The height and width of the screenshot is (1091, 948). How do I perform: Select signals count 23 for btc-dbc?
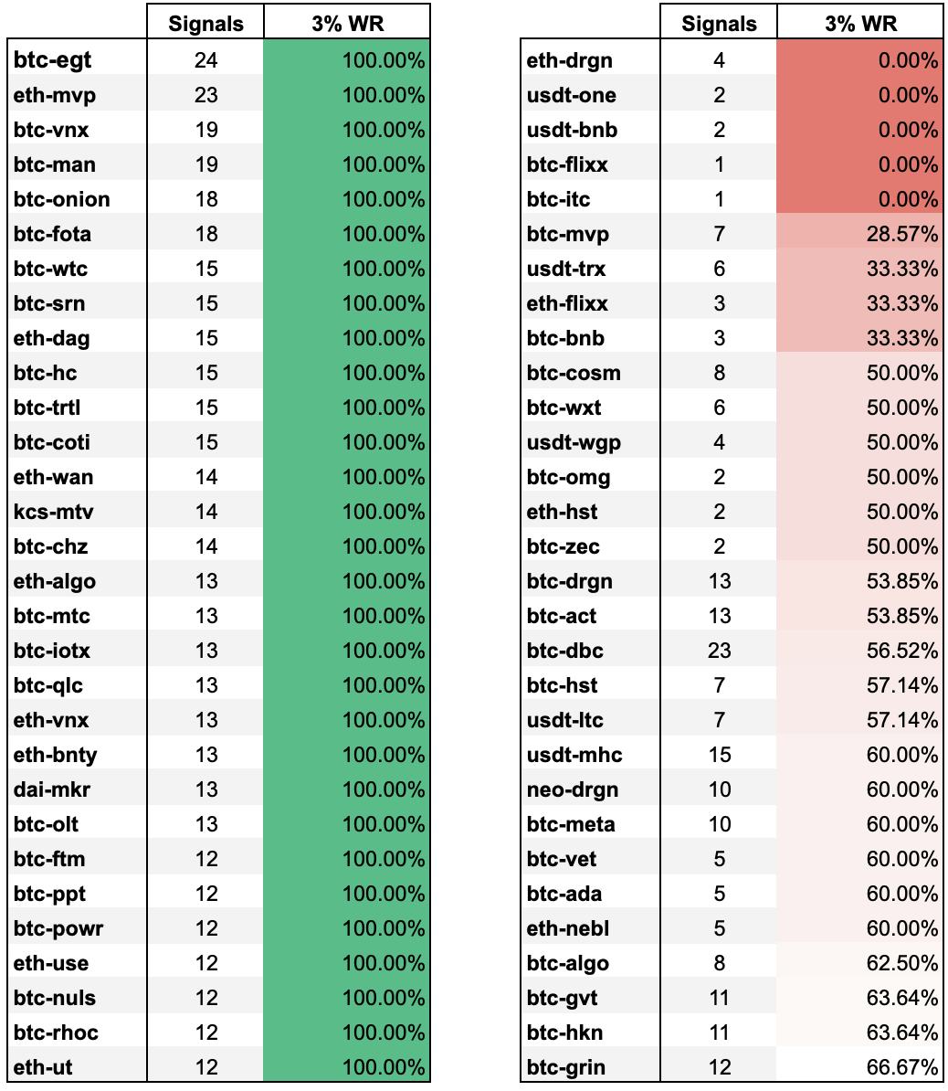click(x=719, y=651)
